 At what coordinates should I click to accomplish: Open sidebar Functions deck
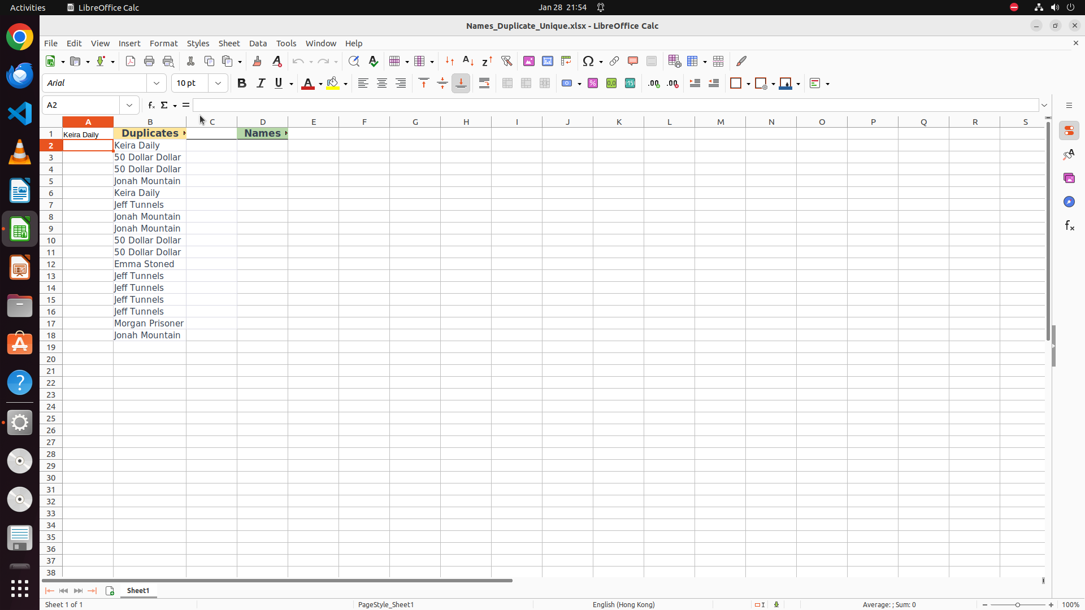pyautogui.click(x=1069, y=226)
